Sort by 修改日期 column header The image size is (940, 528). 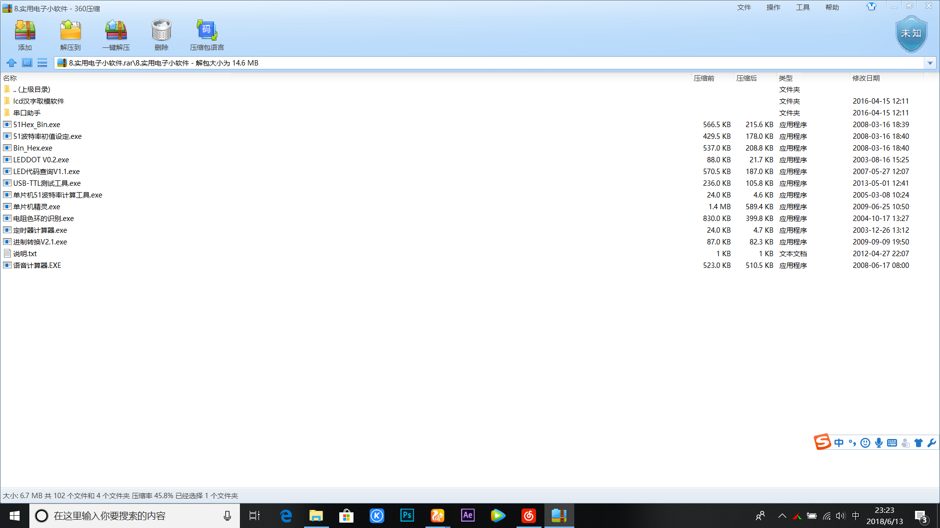pyautogui.click(x=866, y=78)
